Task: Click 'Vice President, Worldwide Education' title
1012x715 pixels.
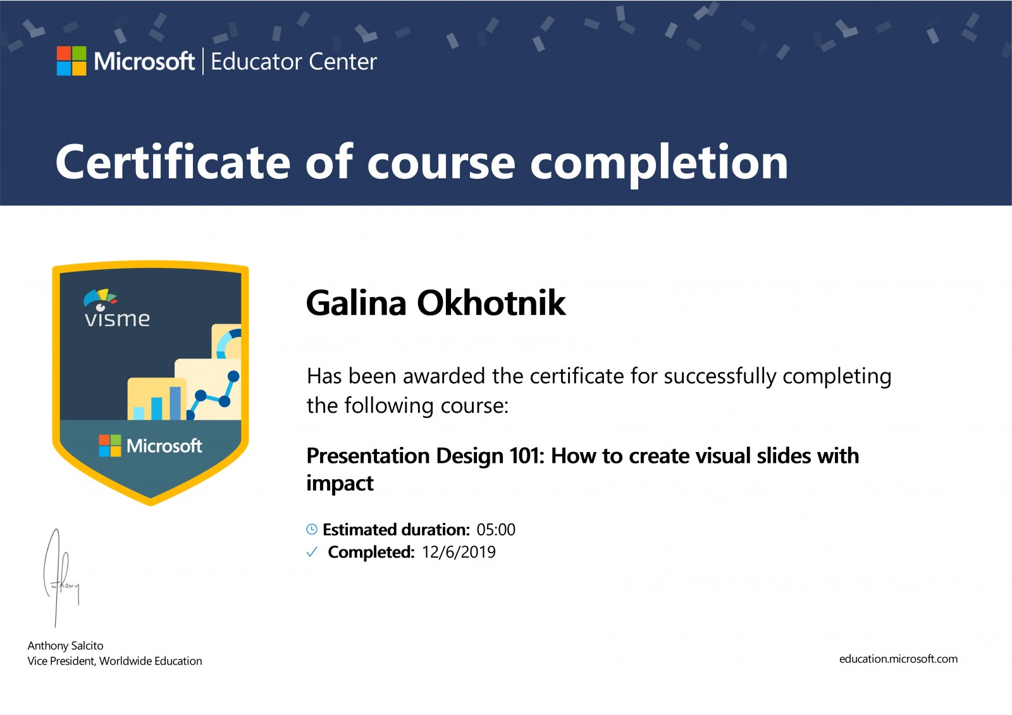Action: click(114, 661)
